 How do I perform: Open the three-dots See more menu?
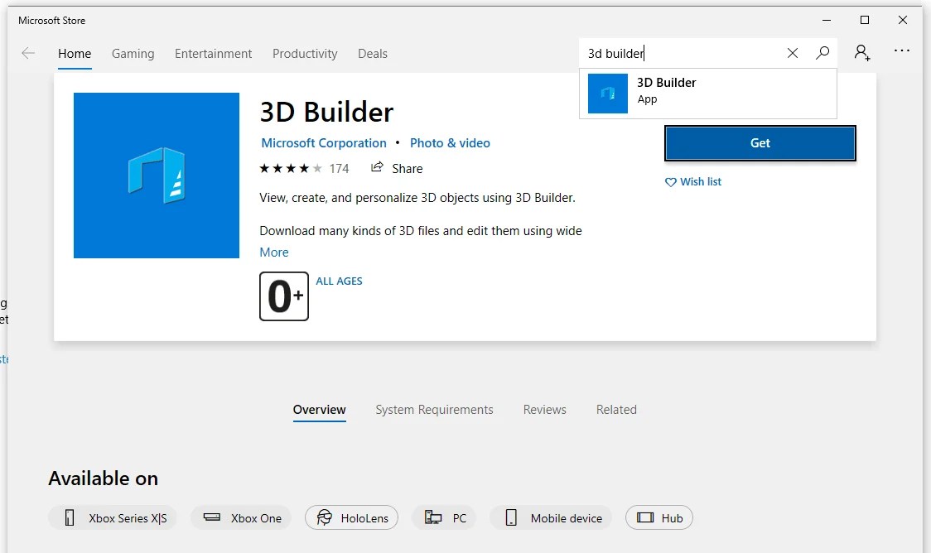[x=901, y=51]
